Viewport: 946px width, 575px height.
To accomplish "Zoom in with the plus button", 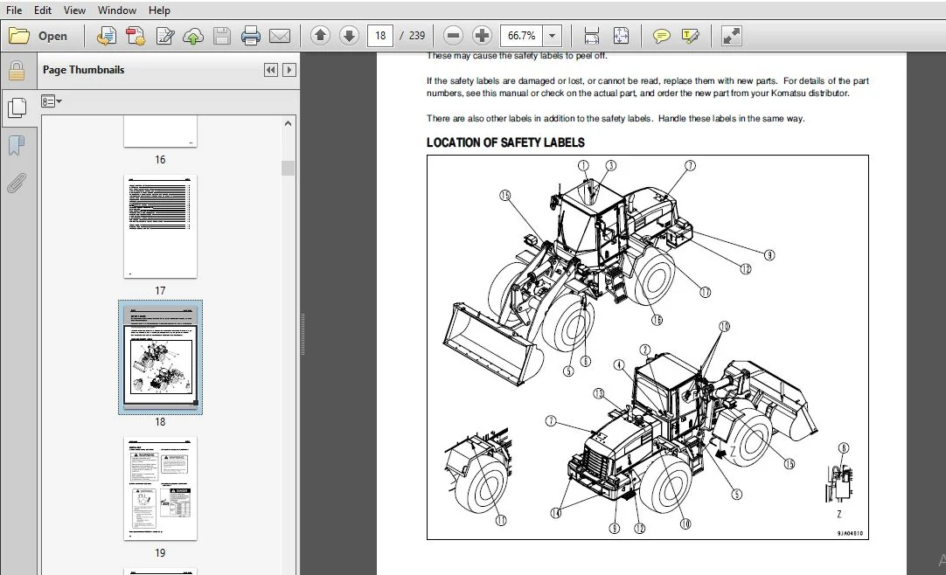I will 482,36.
